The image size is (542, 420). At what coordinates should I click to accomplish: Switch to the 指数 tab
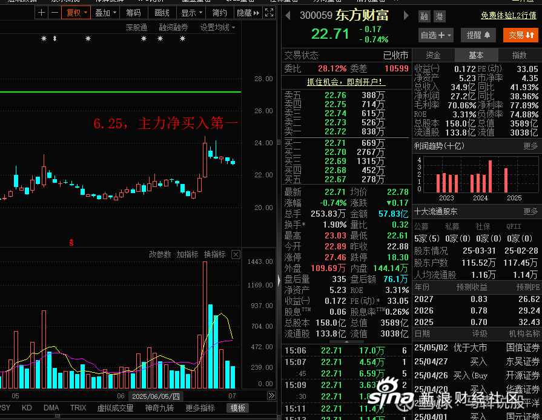click(x=519, y=55)
